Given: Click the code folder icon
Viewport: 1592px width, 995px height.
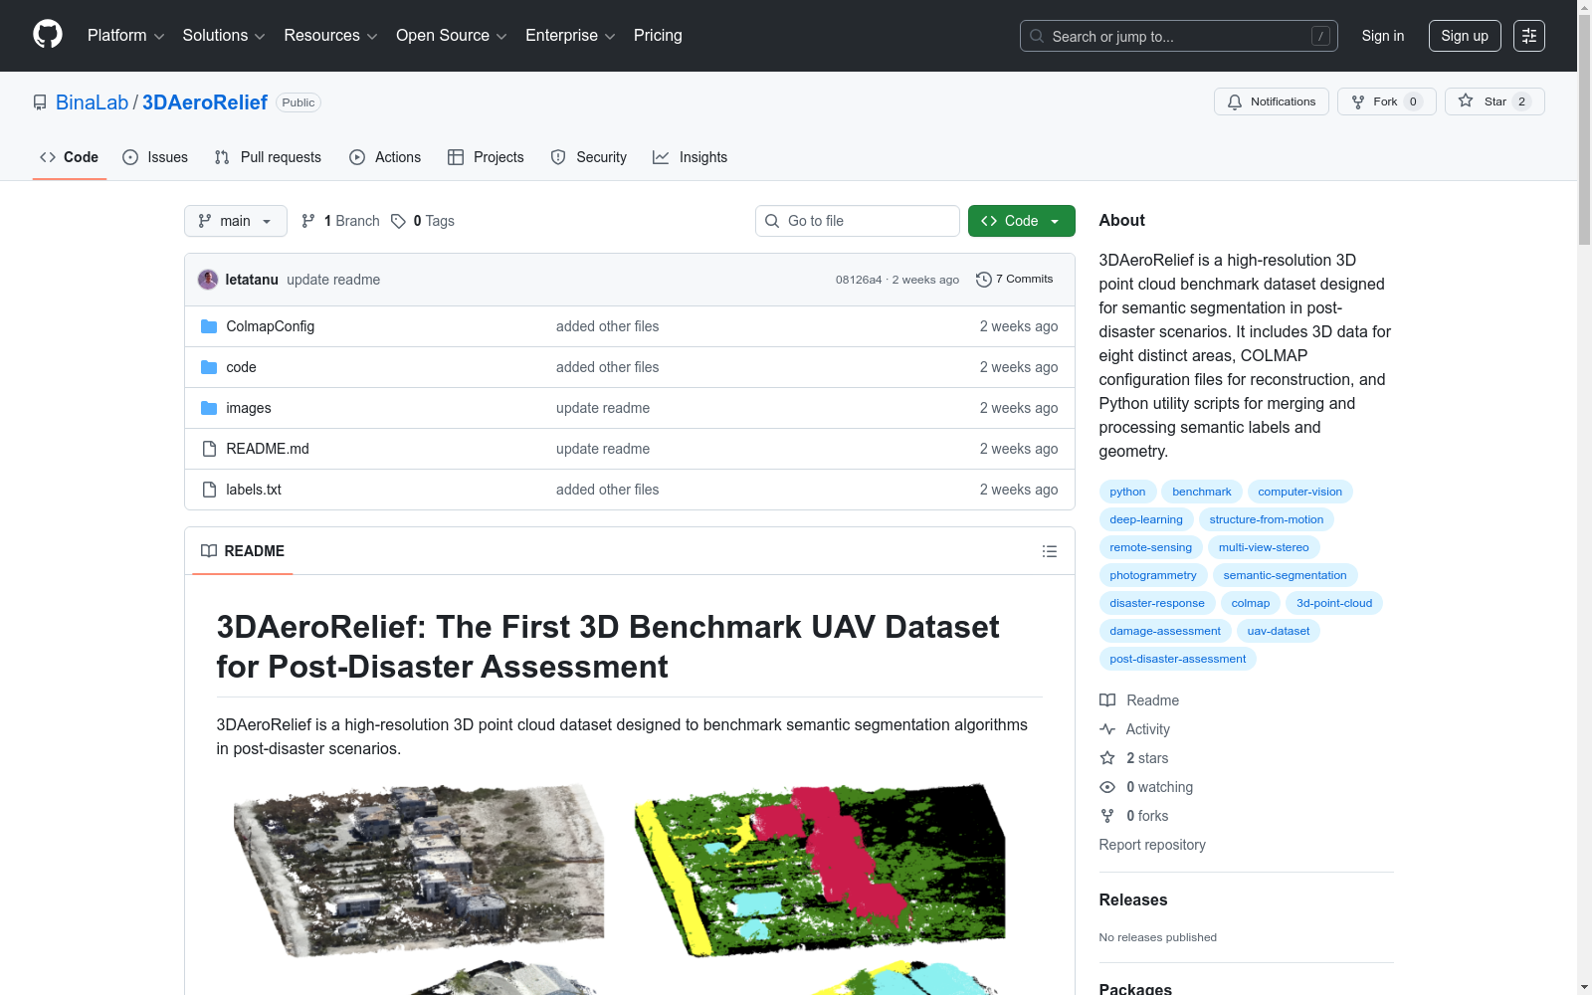Looking at the screenshot, I should coord(209,367).
